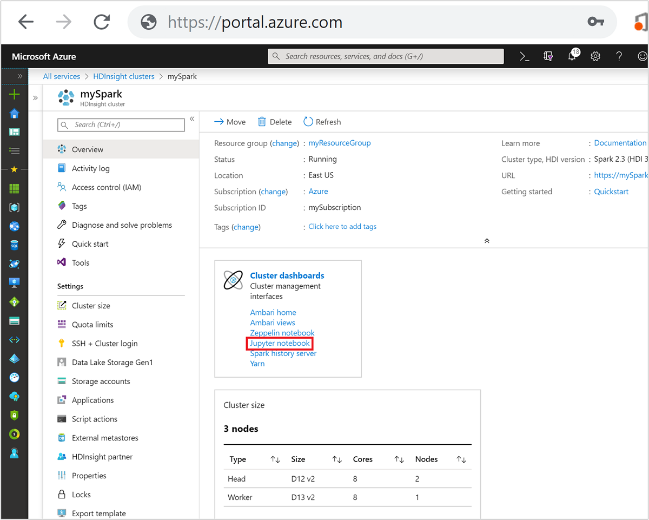Open Cloud Shell from the top bar
649x520 pixels.
coord(524,56)
